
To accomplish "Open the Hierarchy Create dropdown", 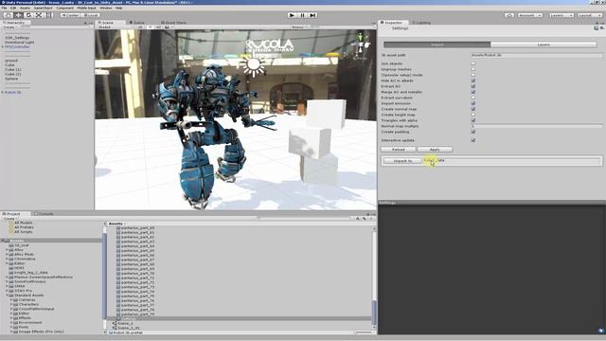I will coord(9,27).
